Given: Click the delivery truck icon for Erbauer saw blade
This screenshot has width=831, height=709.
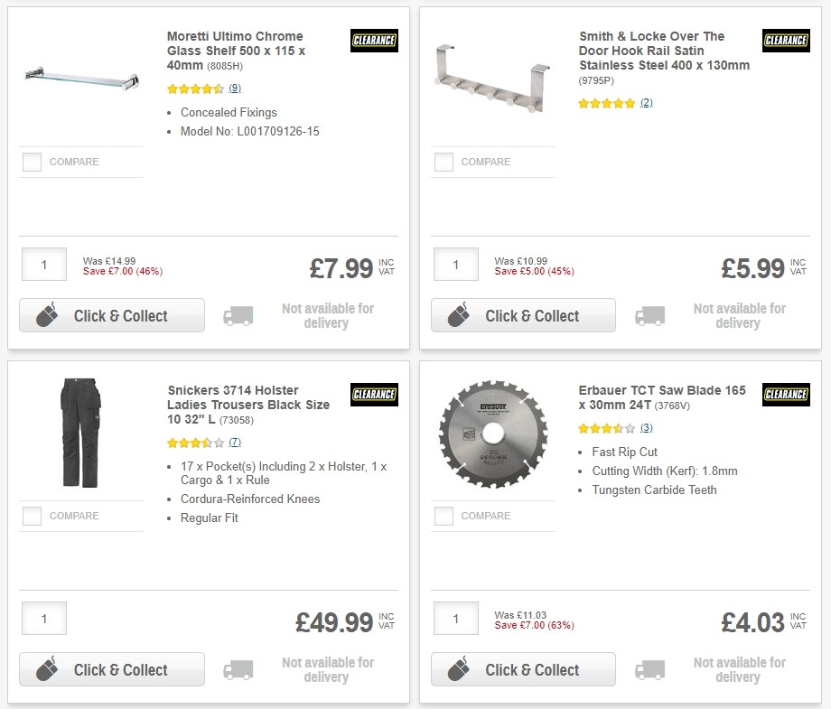Looking at the screenshot, I should point(650,669).
